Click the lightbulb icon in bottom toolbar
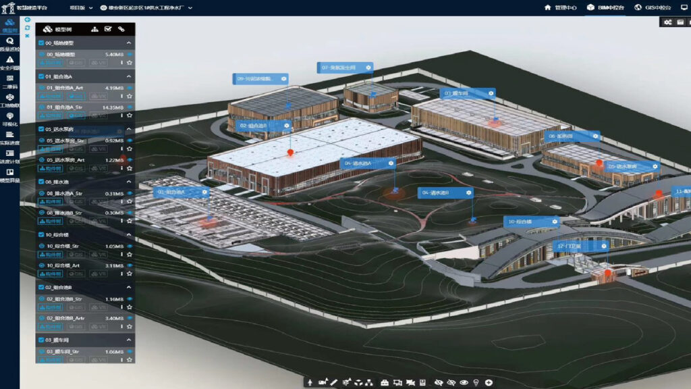 point(476,382)
